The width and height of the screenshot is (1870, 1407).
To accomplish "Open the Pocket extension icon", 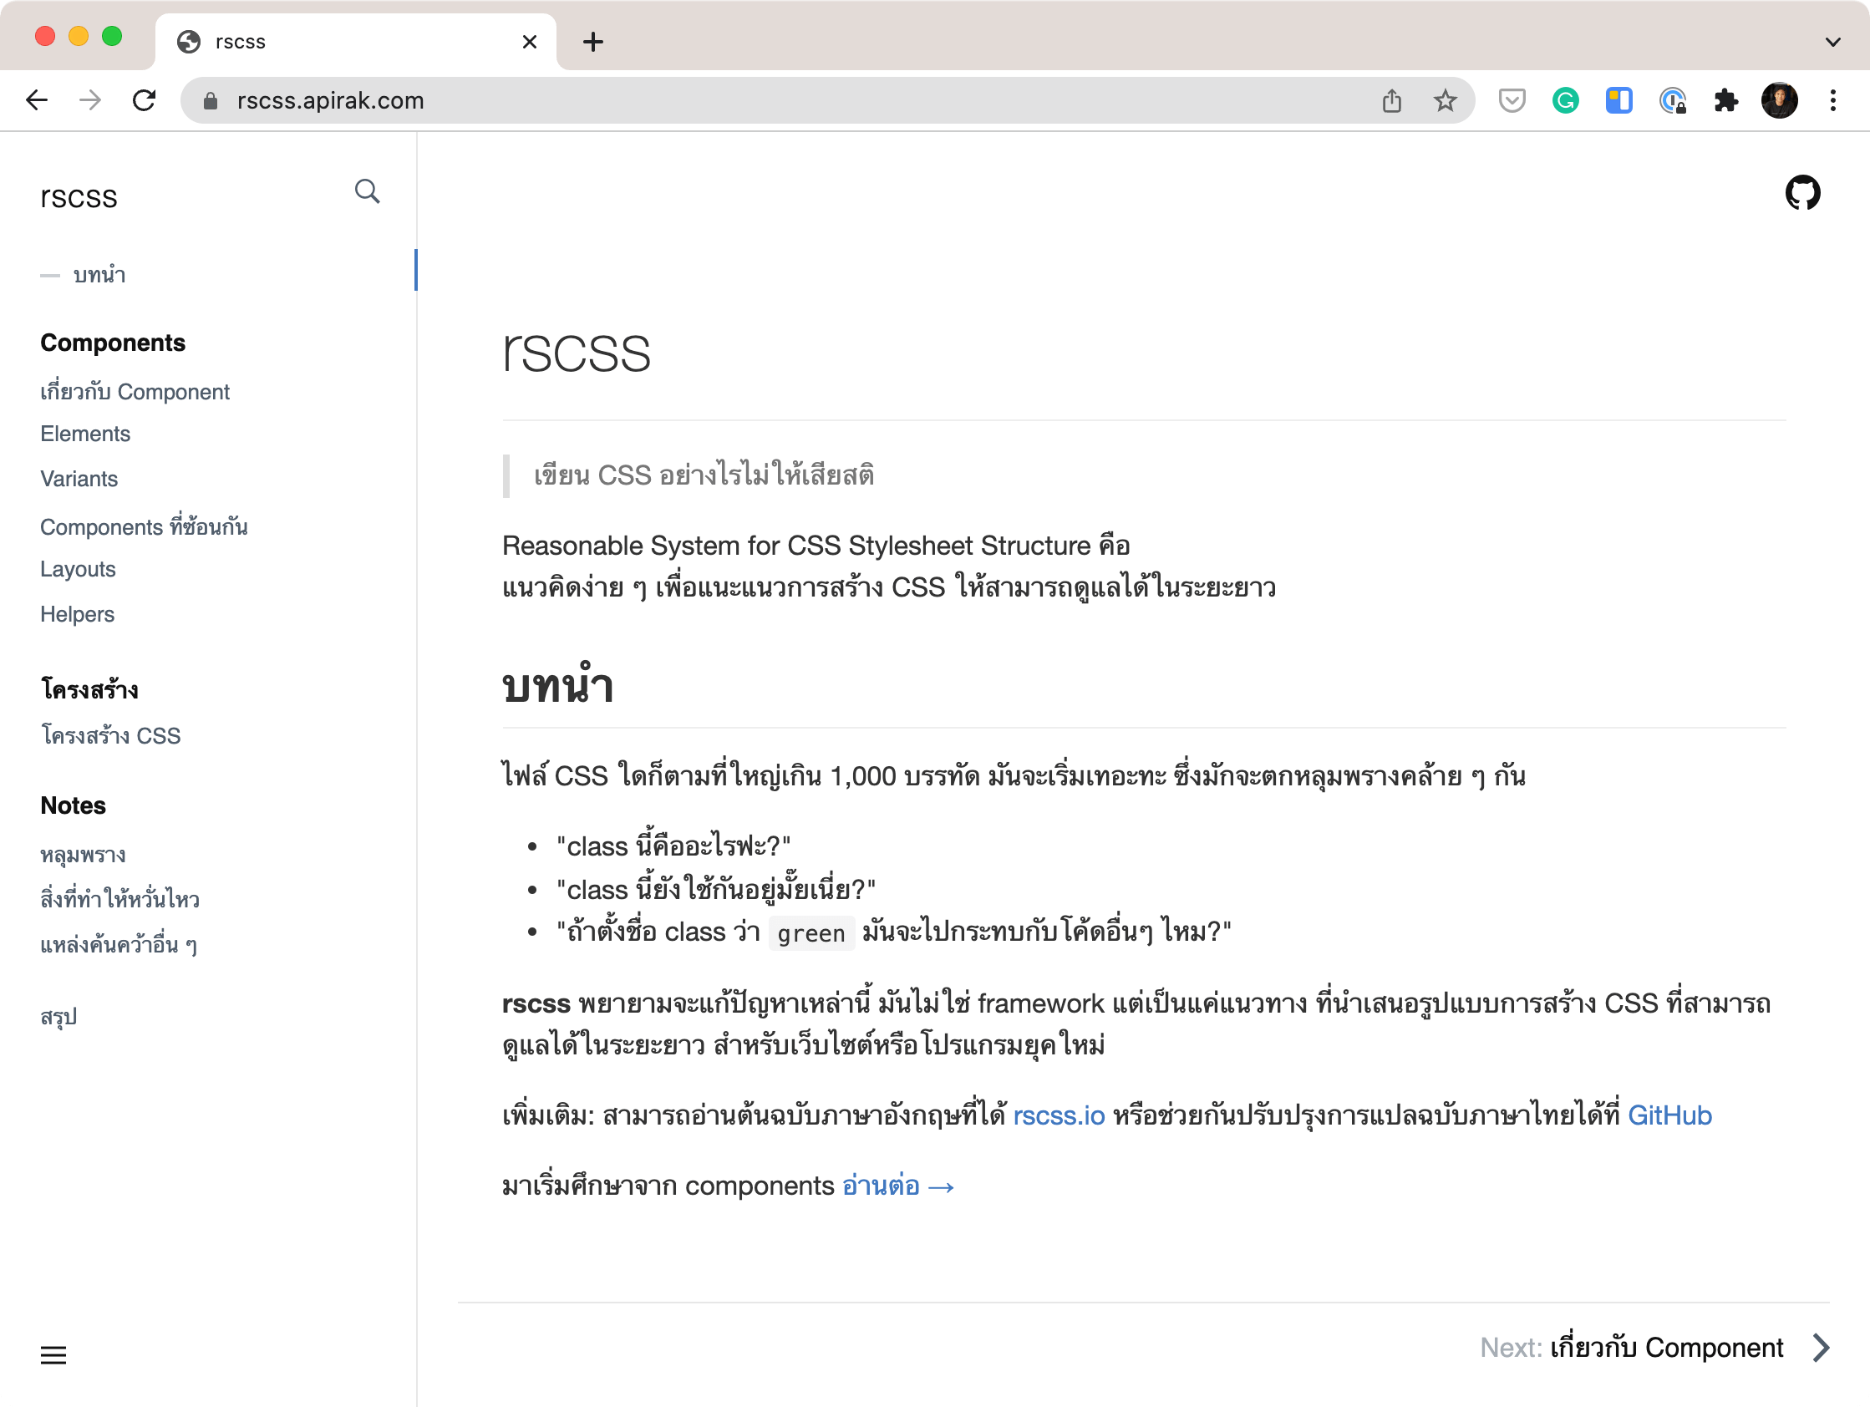I will (1512, 100).
